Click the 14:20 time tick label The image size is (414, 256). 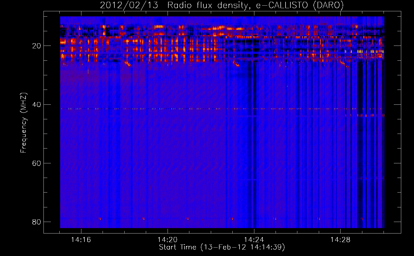pyautogui.click(x=167, y=240)
